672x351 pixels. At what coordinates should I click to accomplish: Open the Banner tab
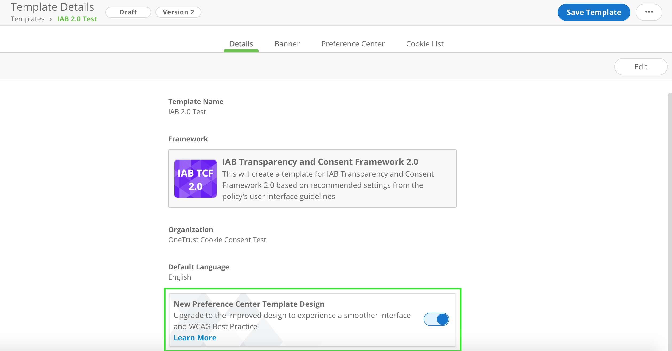click(x=287, y=44)
